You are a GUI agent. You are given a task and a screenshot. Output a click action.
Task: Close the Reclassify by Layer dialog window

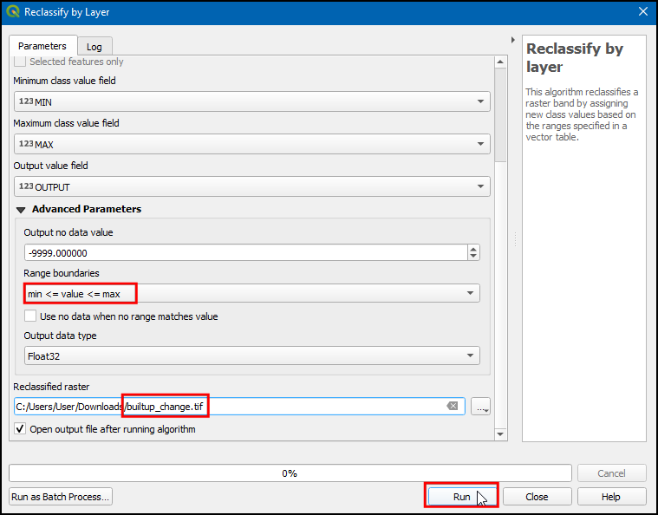click(x=642, y=12)
